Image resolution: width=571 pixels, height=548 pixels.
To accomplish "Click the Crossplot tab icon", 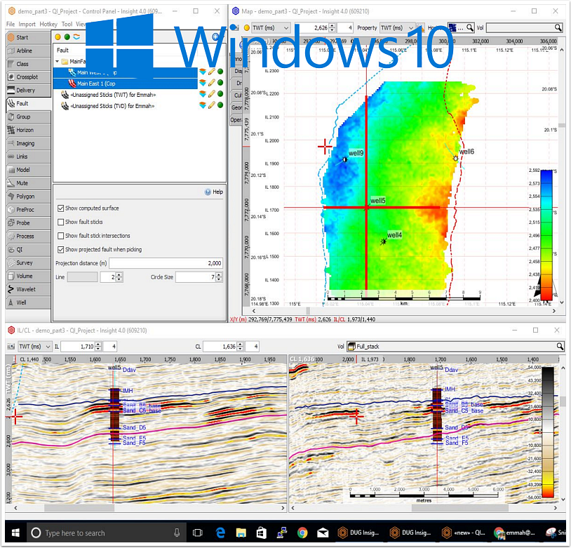I will (11, 77).
